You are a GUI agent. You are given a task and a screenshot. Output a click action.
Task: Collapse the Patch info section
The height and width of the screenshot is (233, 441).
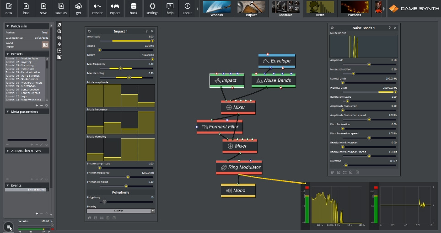(8, 26)
